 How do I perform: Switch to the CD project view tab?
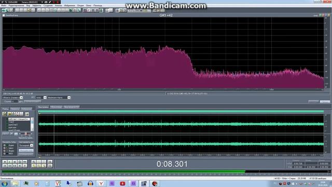pos(71,107)
